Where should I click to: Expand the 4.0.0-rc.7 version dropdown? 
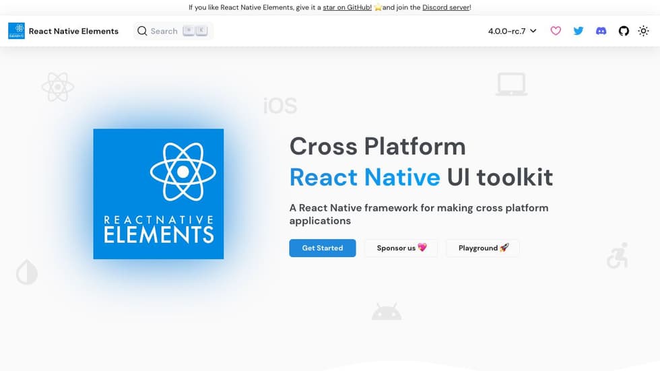click(x=512, y=31)
